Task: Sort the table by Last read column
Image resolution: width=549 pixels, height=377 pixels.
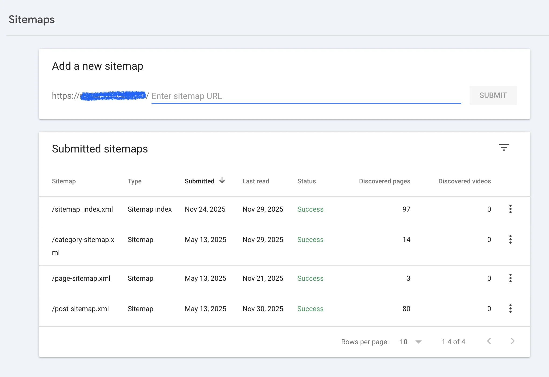Action: click(256, 181)
